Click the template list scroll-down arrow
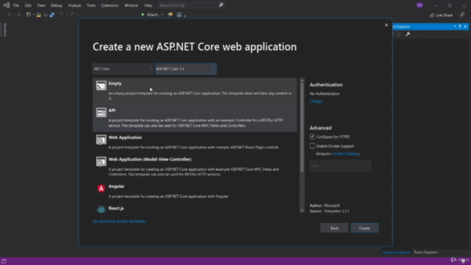471x265 pixels. pyautogui.click(x=302, y=211)
